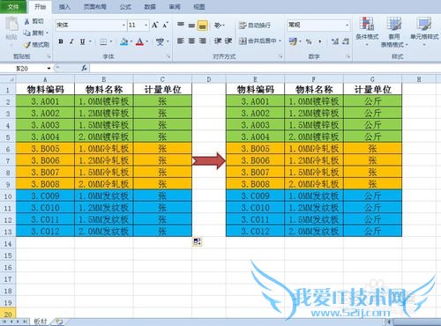The image size is (441, 326).
Task: Click the Copy (复制) icon
Action: pos(27,33)
